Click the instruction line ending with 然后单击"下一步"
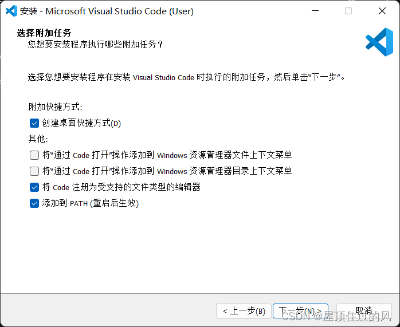Screen dimensions: 400x327 click(186, 77)
